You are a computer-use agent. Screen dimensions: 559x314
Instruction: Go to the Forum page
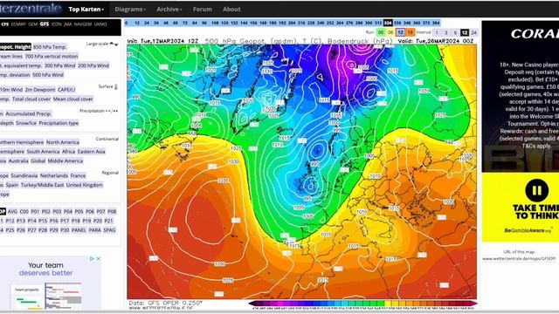[202, 10]
